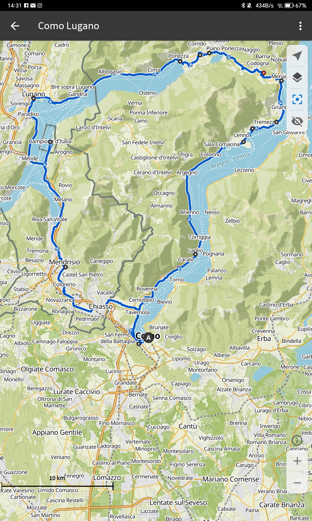Tap the 10 km scale bar
Viewport: 312px width, 521px height.
(x=57, y=486)
